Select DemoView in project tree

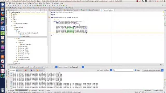coord(26,35)
